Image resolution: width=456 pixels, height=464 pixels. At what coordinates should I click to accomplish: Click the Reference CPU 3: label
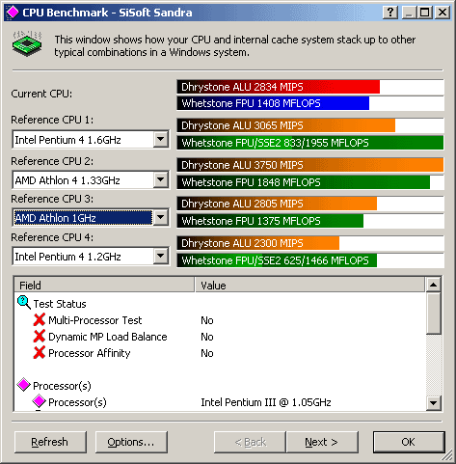tap(52, 199)
